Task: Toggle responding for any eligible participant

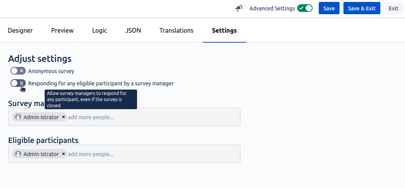Action: tap(18, 83)
